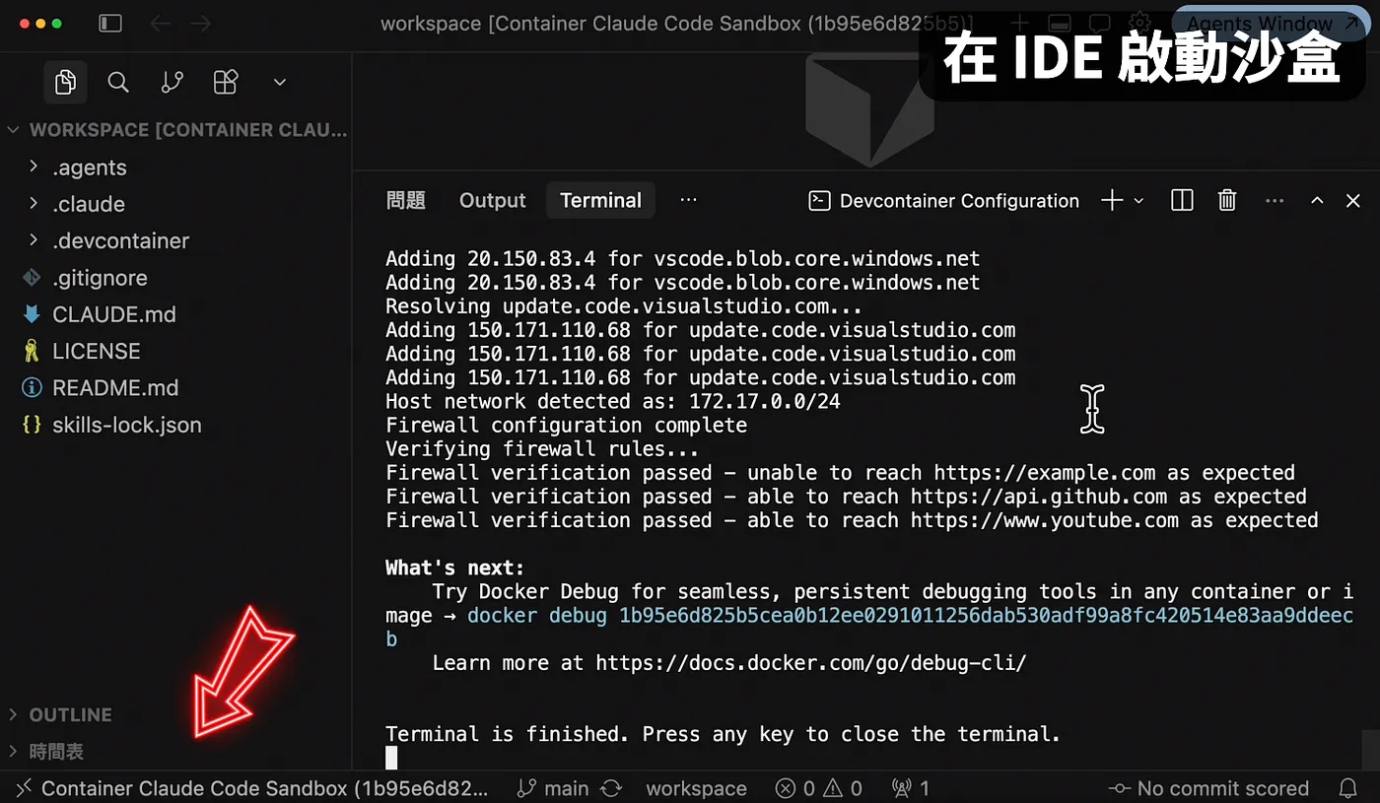Expand the 時間表 timeline section
The image size is (1380, 803).
click(x=175, y=752)
